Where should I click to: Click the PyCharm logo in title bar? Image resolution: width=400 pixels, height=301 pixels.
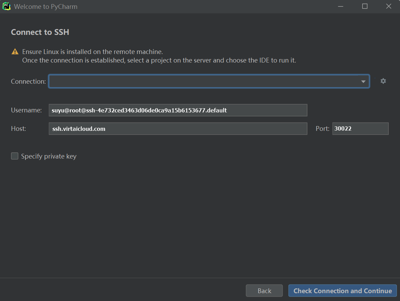click(x=6, y=6)
